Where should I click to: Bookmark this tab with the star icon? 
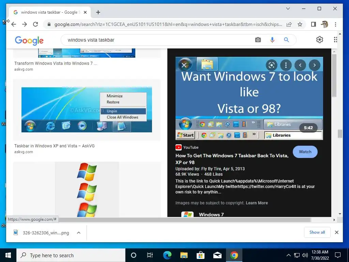300,24
